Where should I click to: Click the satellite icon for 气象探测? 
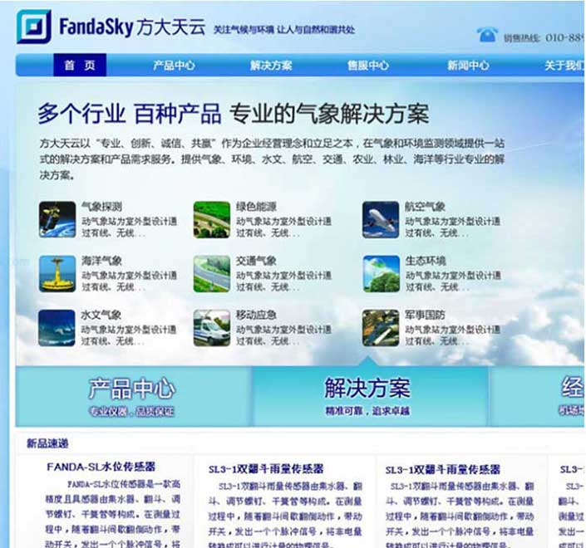57,219
